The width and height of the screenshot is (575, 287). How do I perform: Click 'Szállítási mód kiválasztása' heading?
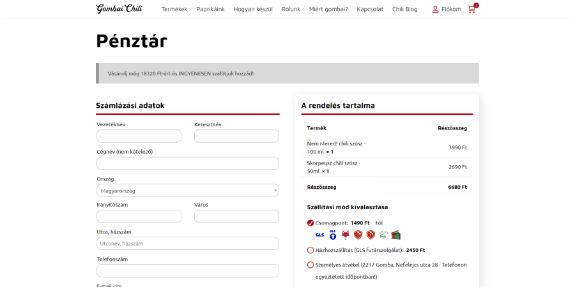coord(348,207)
